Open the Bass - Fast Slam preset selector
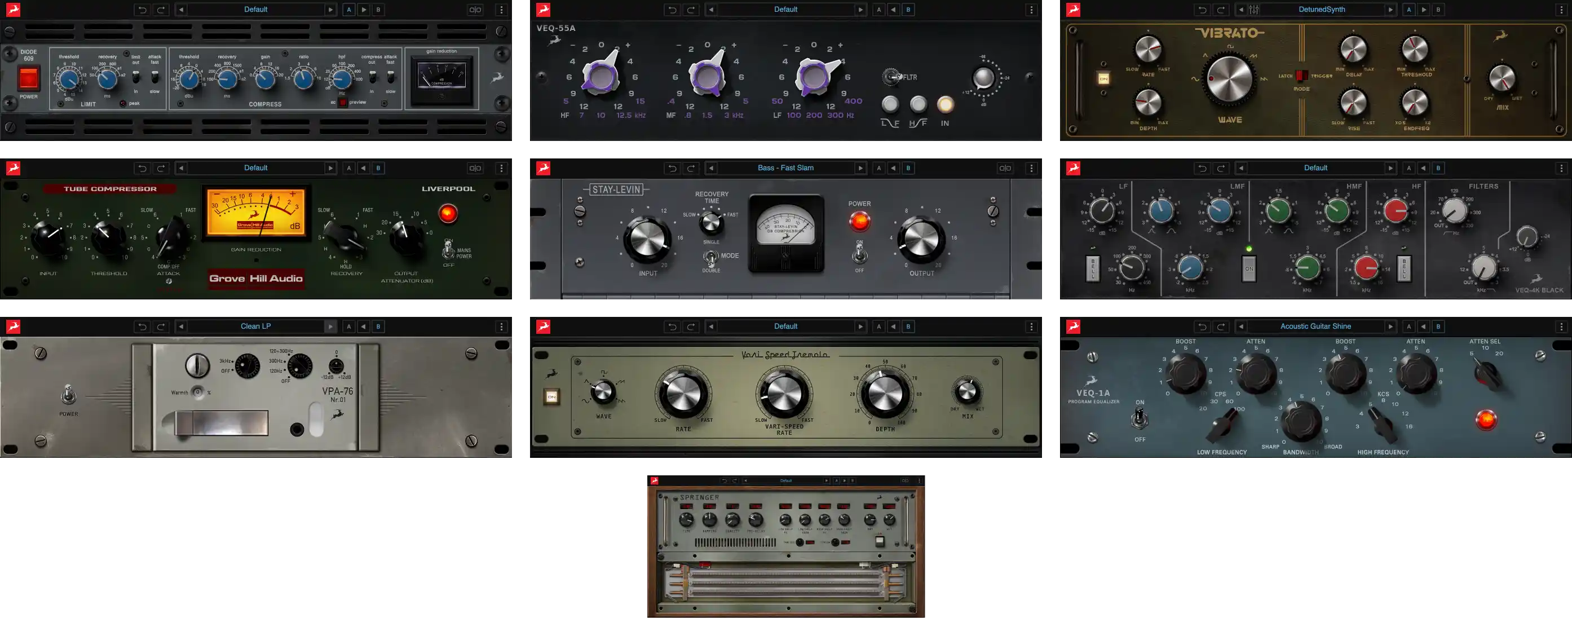 point(786,168)
